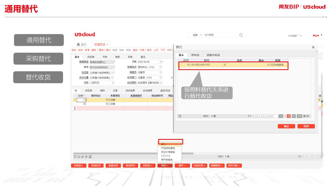
Task: Go to last page in 替代 dialog pager
Action: coord(271,116)
